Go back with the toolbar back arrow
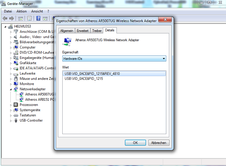 coord(5,18)
